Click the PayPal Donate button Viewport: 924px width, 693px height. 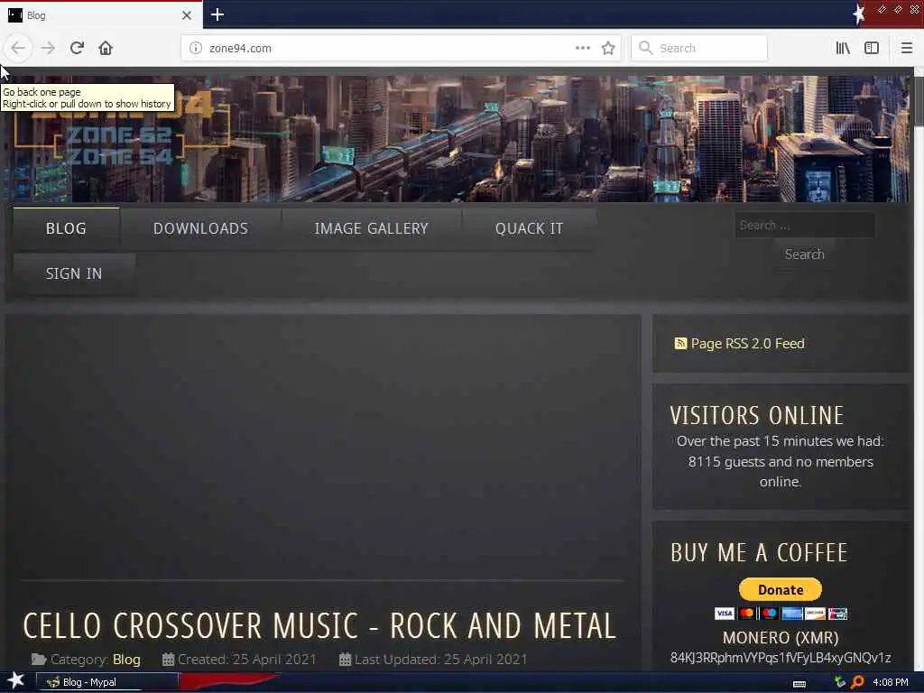(781, 589)
